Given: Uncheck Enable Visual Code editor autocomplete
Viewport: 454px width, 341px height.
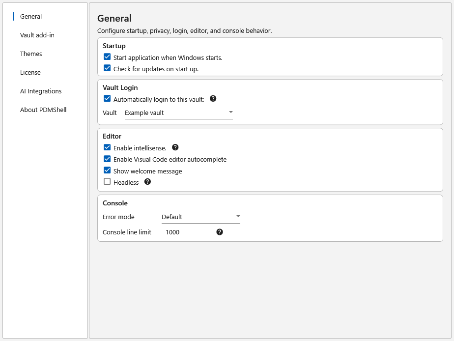Looking at the screenshot, I should coord(107,159).
